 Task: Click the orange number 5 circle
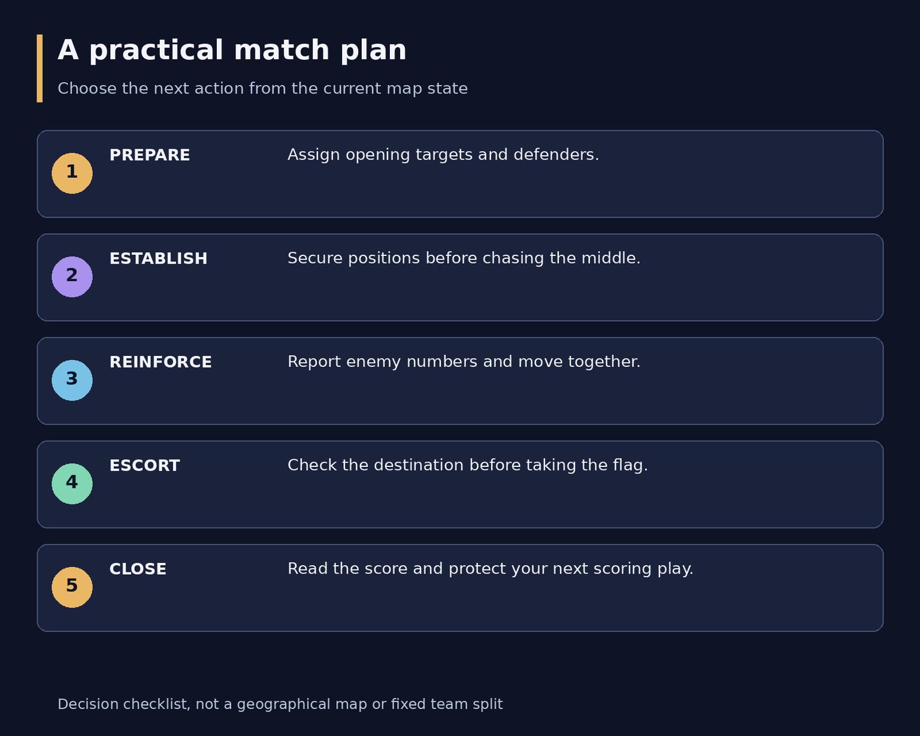pos(72,587)
